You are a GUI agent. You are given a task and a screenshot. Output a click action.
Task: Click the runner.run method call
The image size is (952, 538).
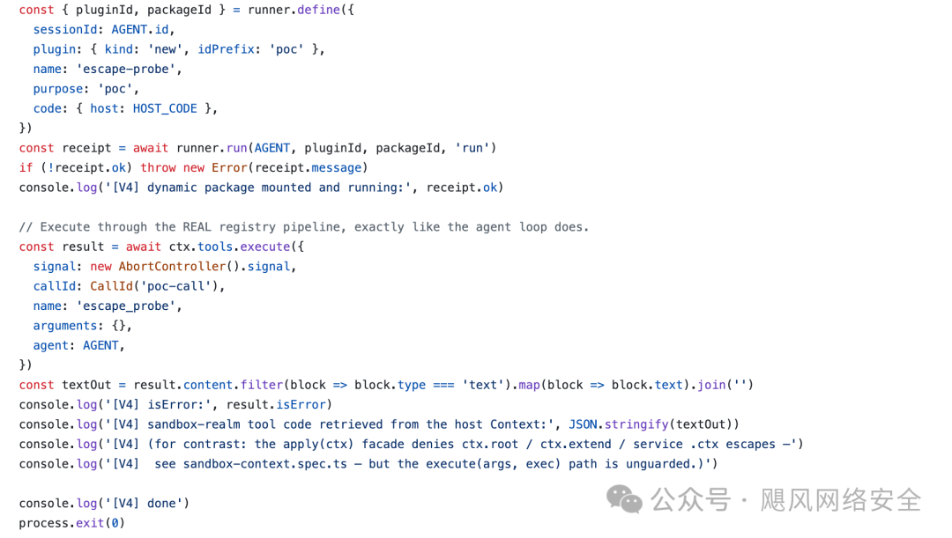coord(212,148)
